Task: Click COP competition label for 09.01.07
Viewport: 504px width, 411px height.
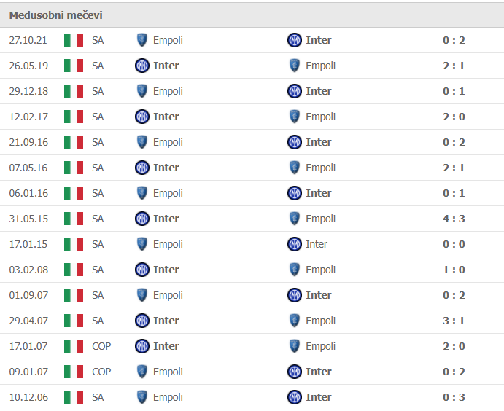Action: [101, 372]
